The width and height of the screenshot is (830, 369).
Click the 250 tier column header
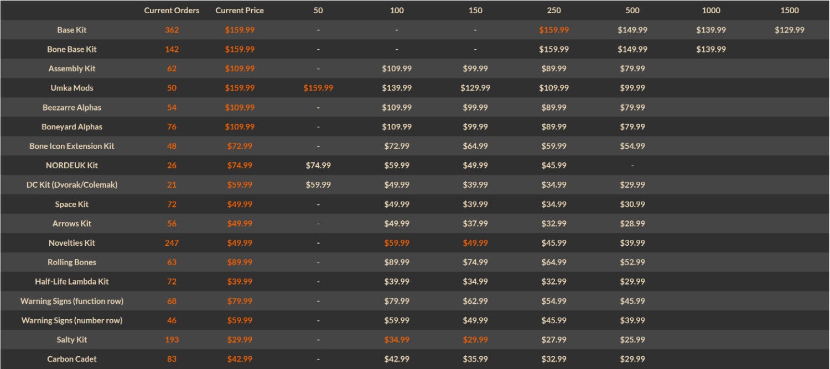(554, 10)
